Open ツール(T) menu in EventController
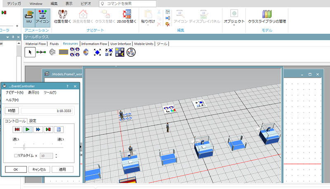Image resolution: width=330 pixels, height=189 pixels. coord(50,92)
